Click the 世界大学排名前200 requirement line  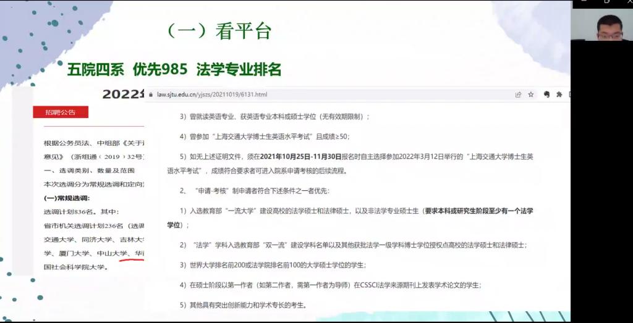[x=272, y=265]
